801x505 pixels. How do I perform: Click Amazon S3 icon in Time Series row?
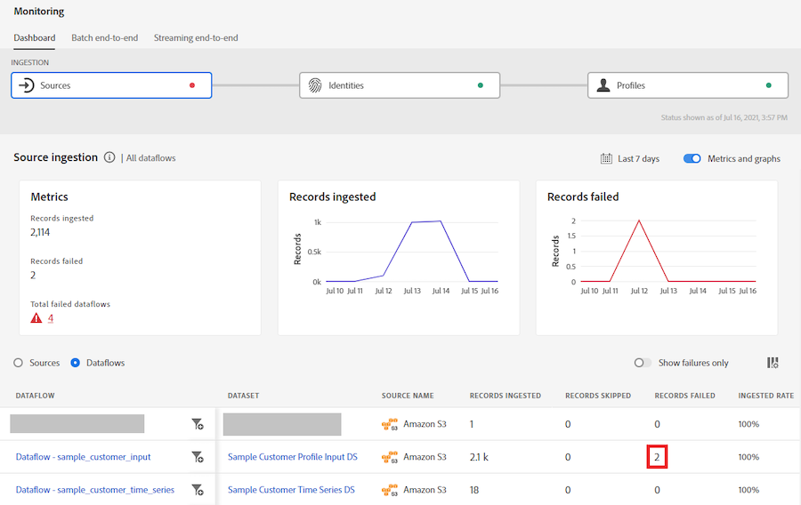[390, 490]
